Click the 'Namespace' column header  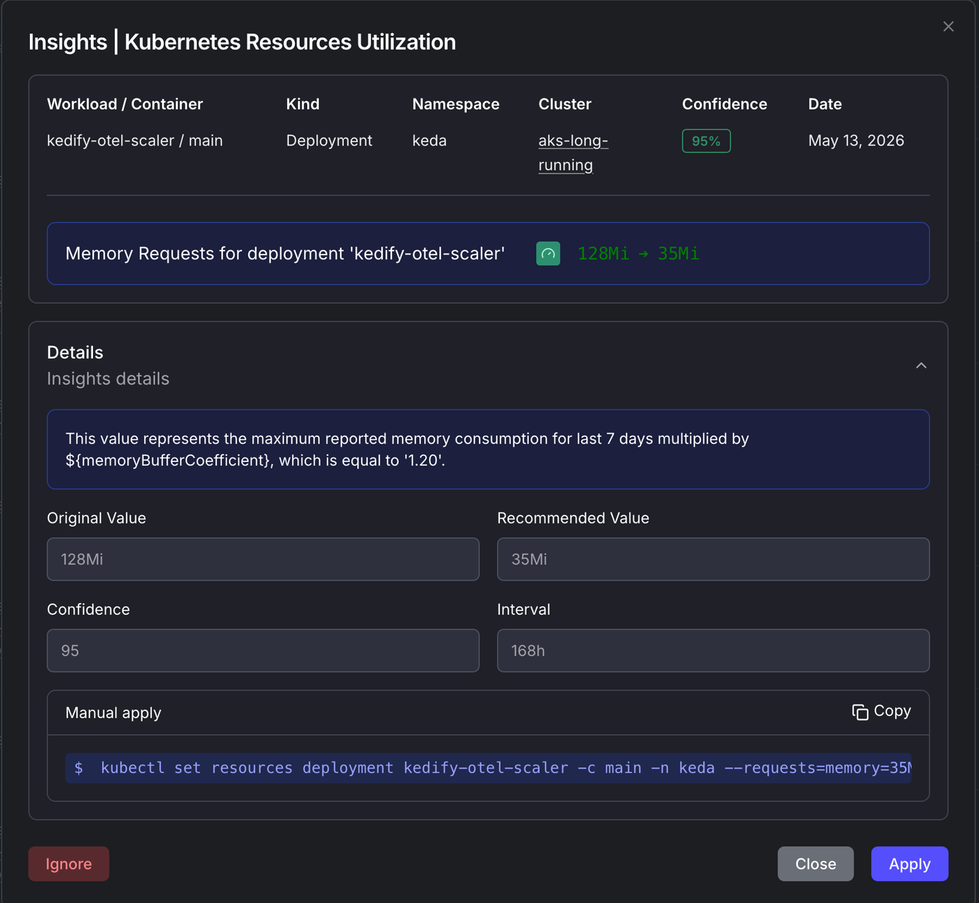pyautogui.click(x=456, y=104)
